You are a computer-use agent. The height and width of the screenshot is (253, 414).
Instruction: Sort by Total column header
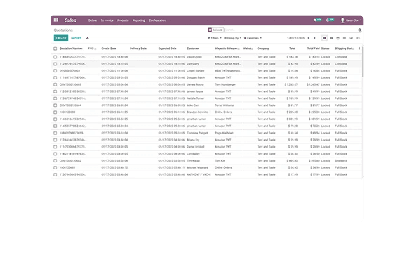pos(293,48)
